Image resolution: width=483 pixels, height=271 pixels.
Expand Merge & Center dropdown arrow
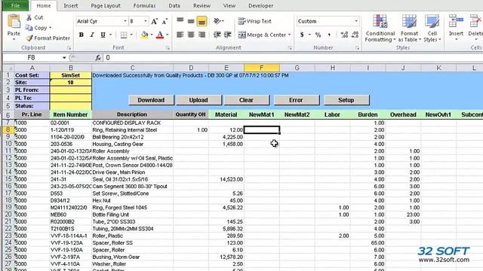[x=289, y=35]
